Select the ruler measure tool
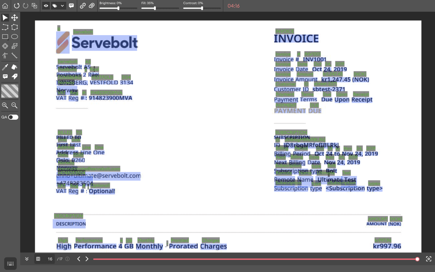Viewport: 435px width, 272px height. 14,55
